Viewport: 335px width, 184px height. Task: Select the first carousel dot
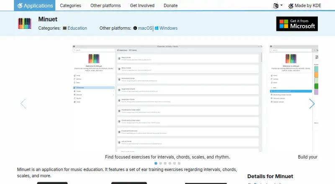point(156,163)
